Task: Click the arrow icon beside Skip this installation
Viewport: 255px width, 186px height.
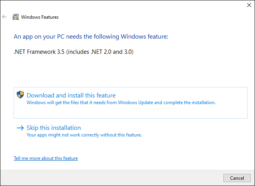Action: click(20, 128)
